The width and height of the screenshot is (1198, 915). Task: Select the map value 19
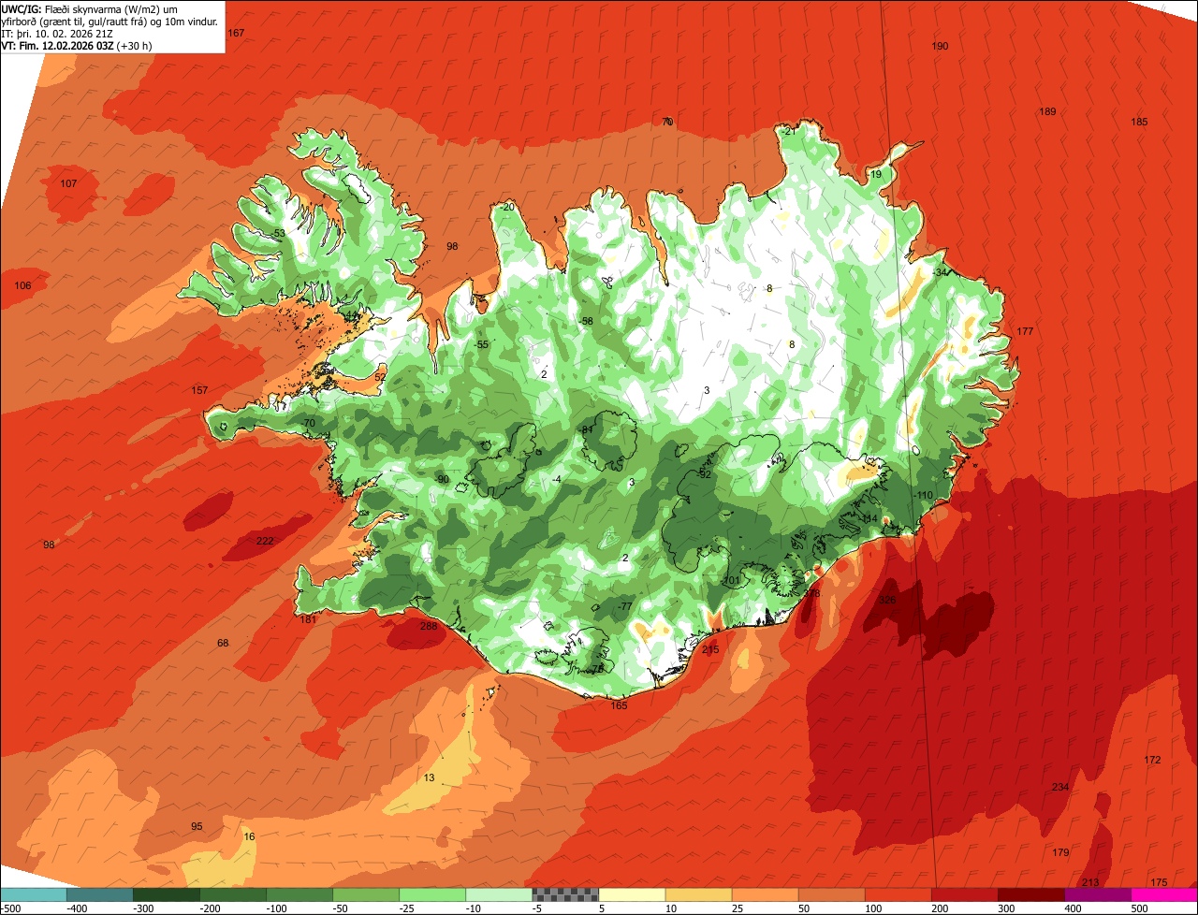pos(876,174)
